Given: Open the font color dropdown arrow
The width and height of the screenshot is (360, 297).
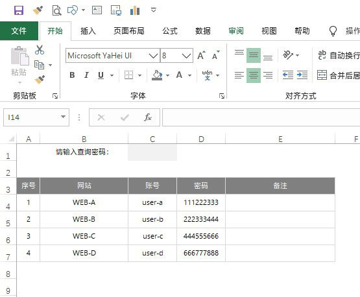Looking at the screenshot, I should [189, 75].
